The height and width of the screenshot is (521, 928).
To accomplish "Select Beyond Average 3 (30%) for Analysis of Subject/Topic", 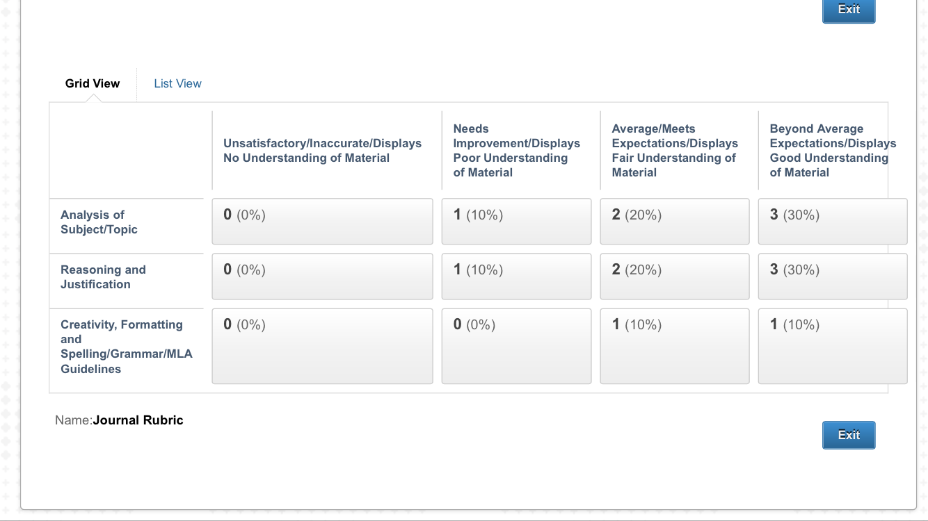I will pos(832,222).
